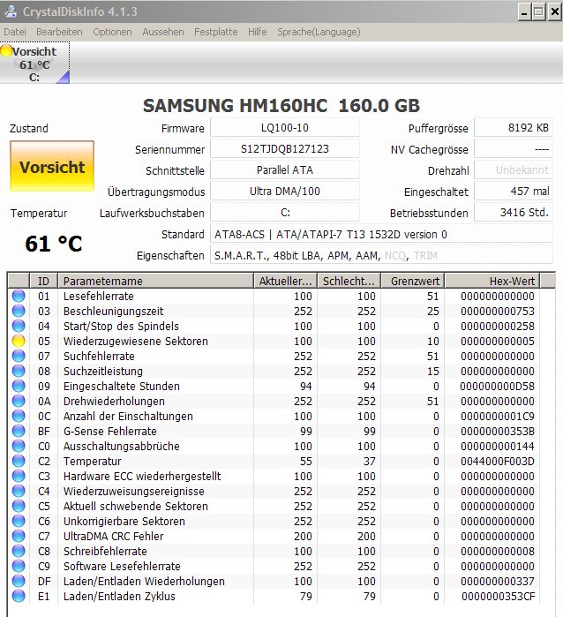
Task: Open the Hilfe menu
Action: (258, 32)
